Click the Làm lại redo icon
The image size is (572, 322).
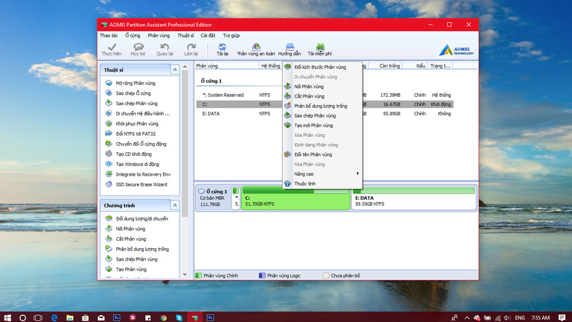[x=191, y=47]
